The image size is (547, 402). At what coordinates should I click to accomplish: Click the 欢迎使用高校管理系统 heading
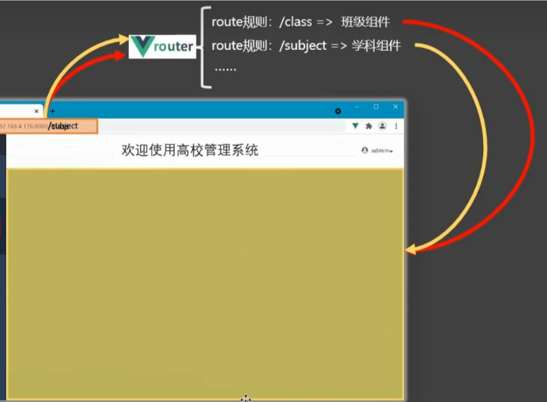(190, 150)
